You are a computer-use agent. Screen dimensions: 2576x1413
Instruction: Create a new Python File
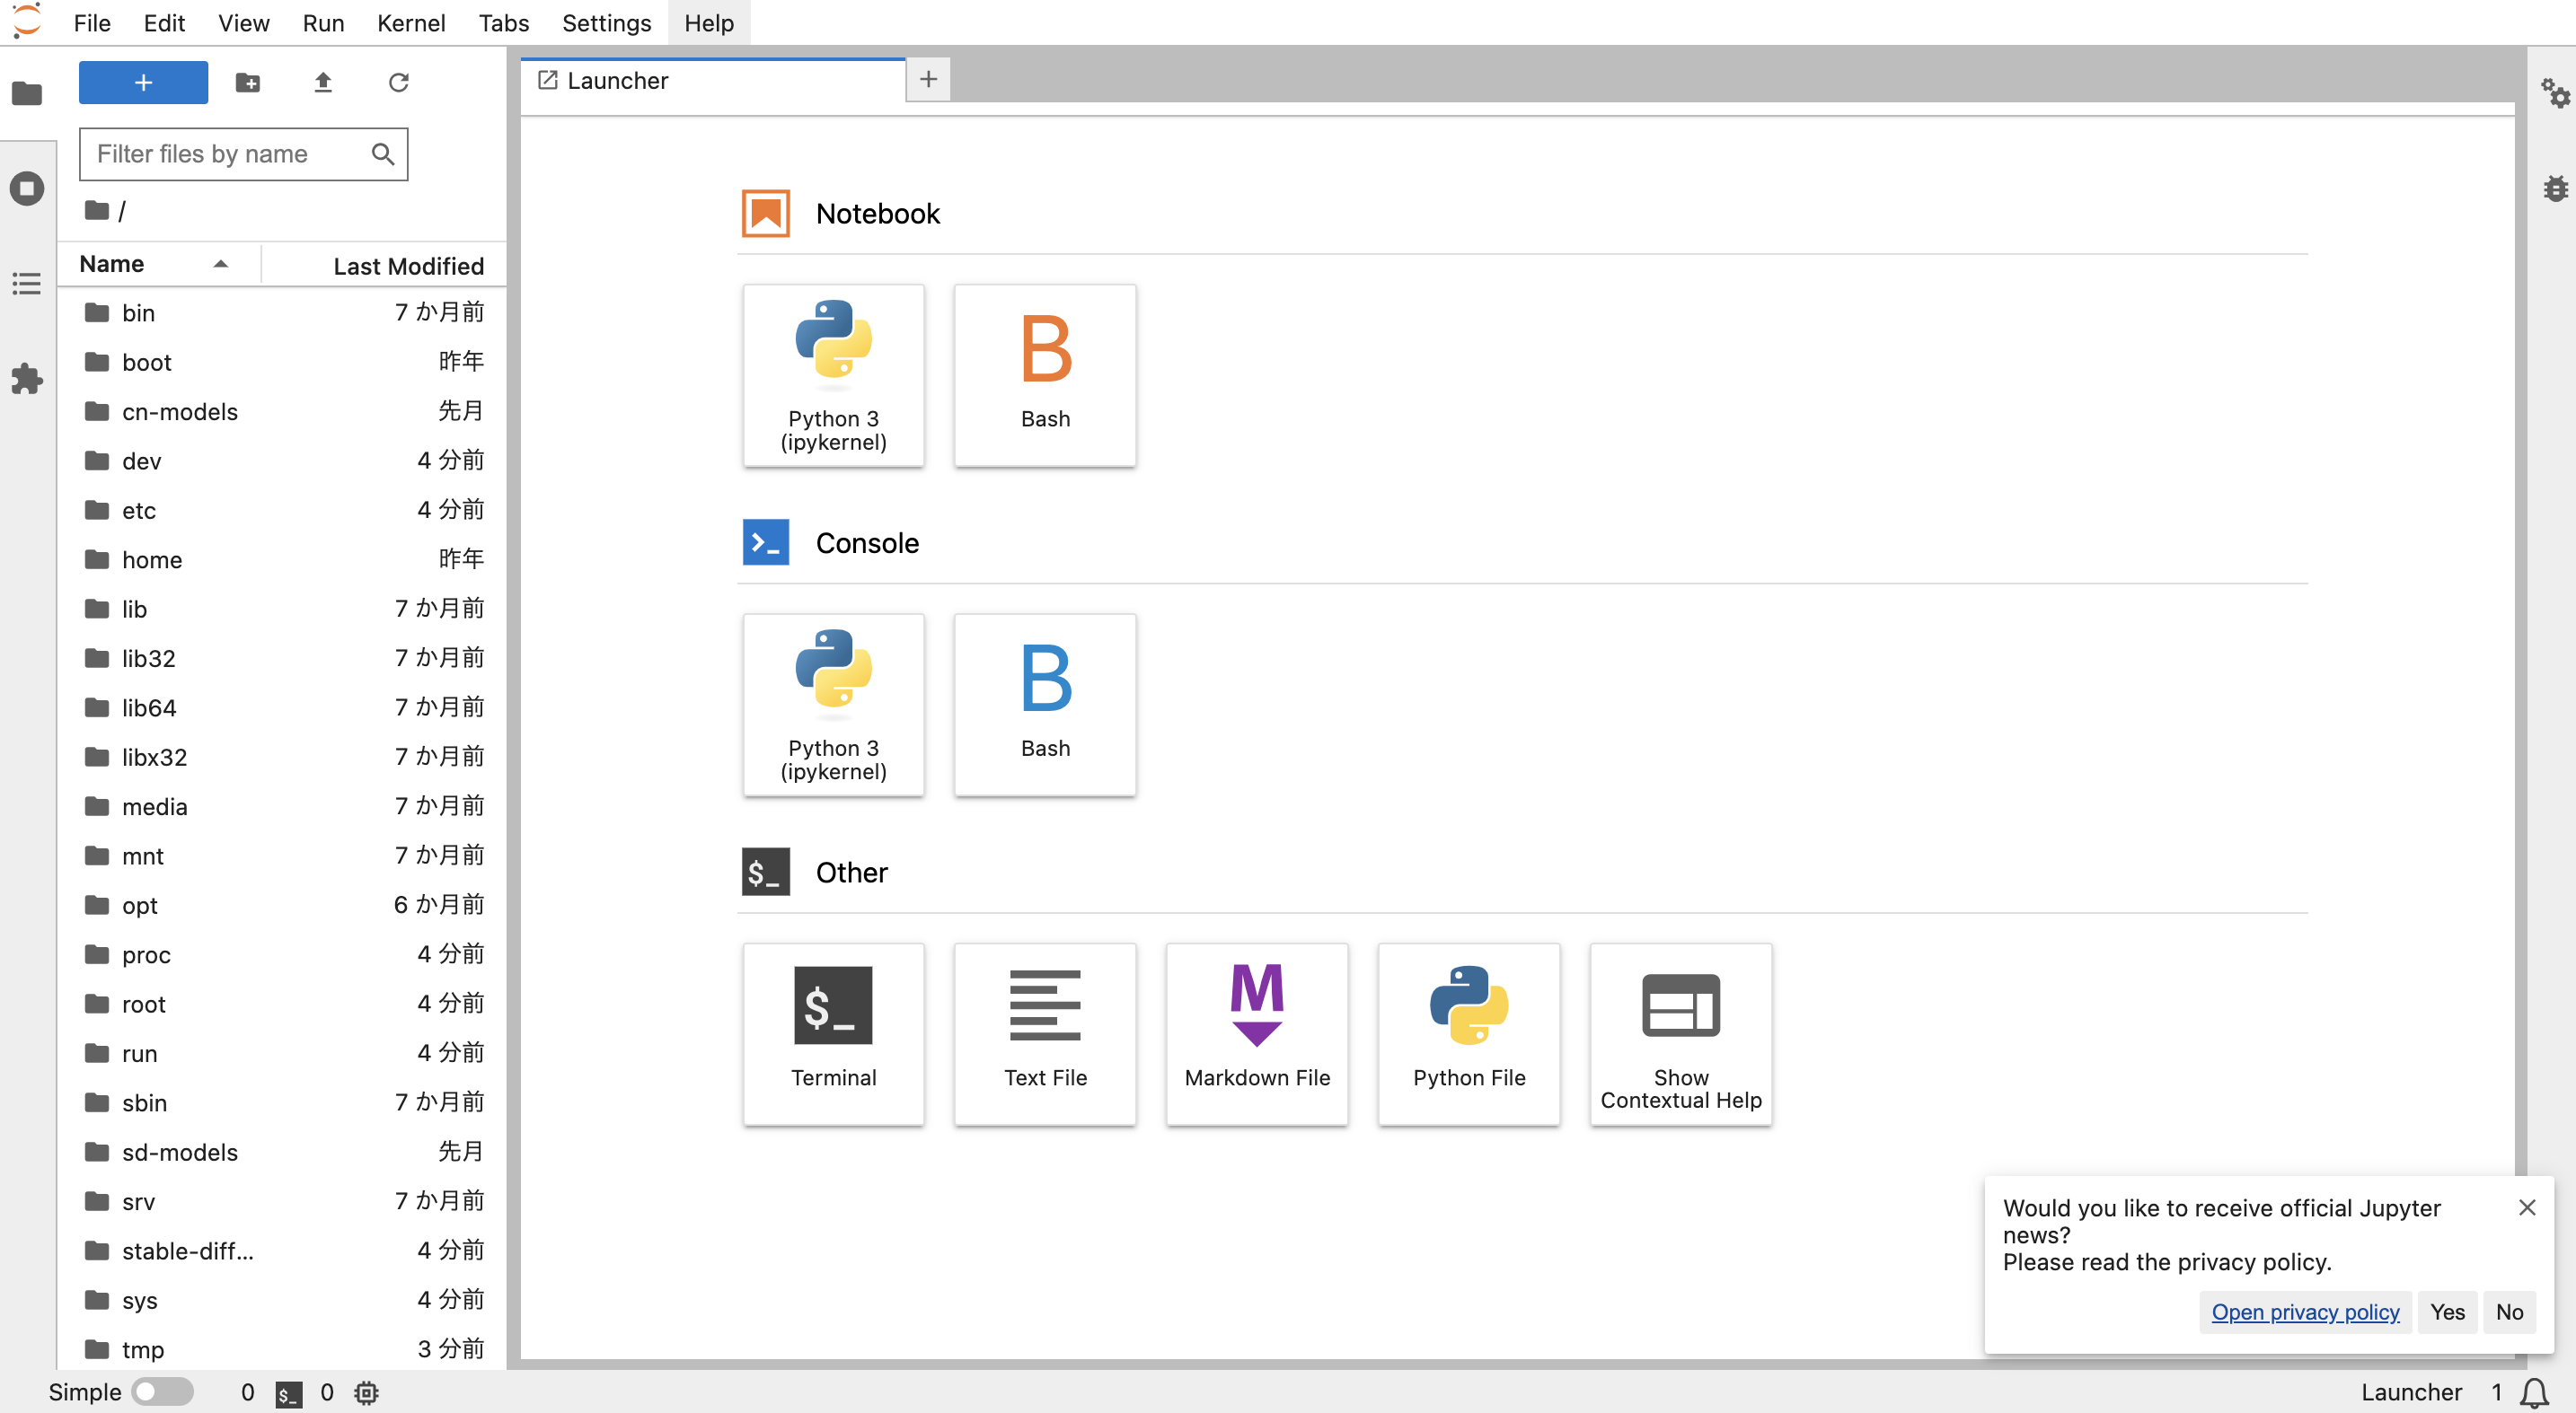(1469, 1034)
